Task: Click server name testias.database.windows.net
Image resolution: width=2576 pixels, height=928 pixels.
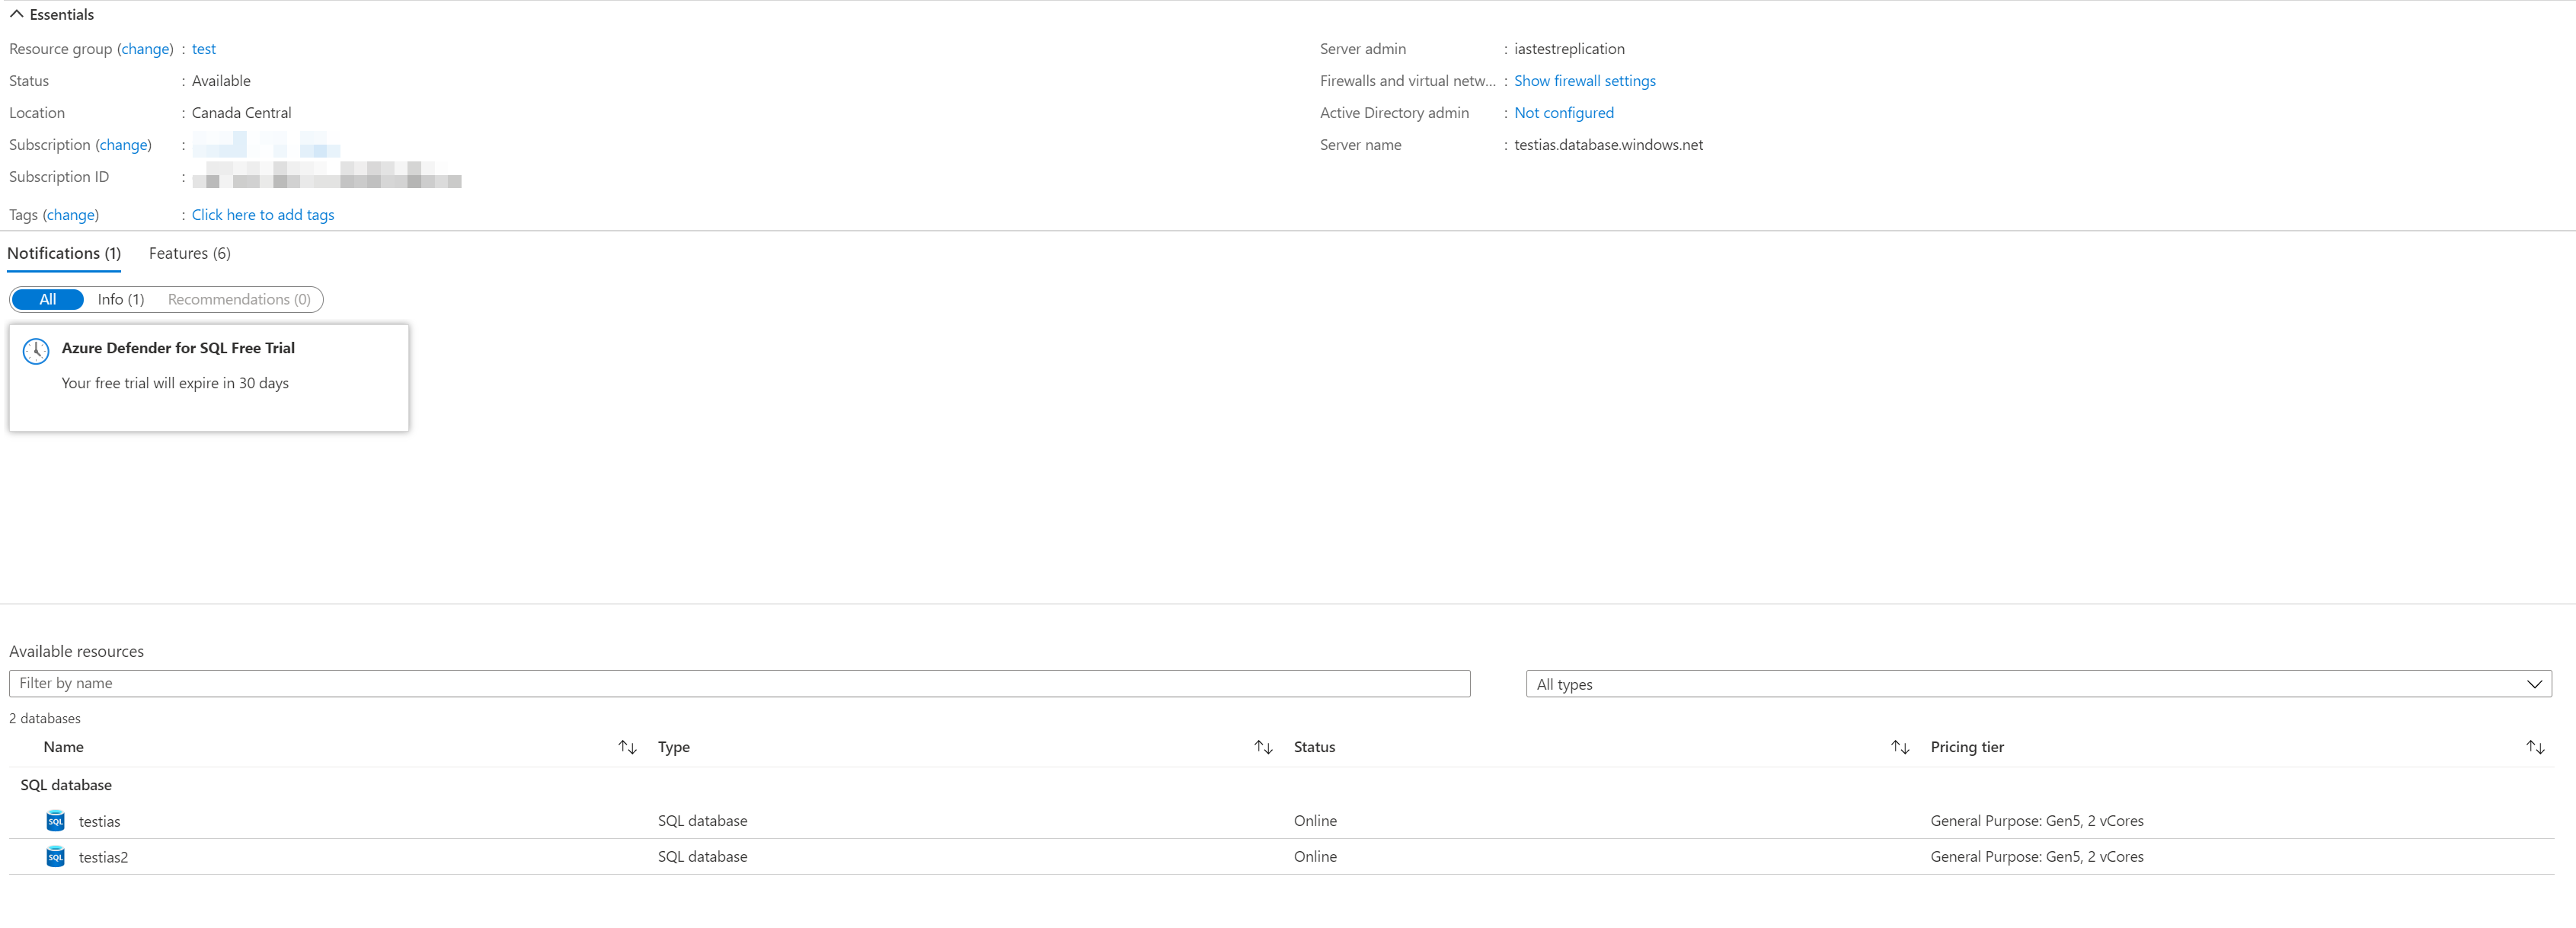Action: point(1608,145)
